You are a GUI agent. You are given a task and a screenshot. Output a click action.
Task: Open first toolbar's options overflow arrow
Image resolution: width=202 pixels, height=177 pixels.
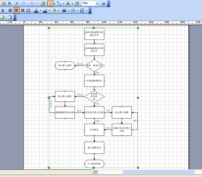tap(109, 4)
